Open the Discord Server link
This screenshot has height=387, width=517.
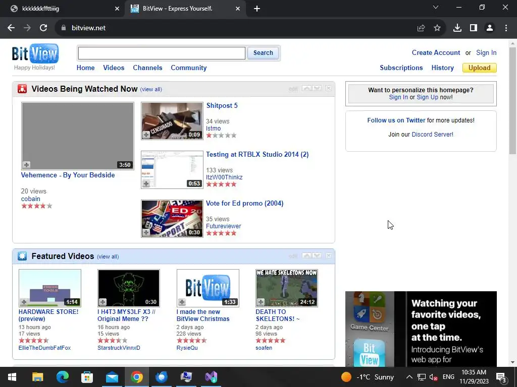click(x=432, y=135)
